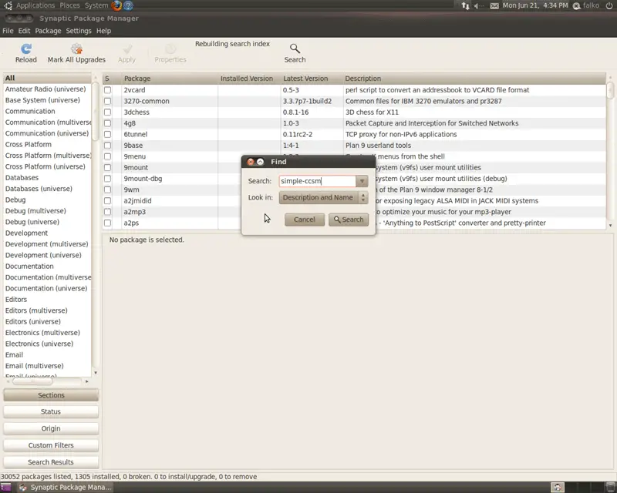Click the Custom Filters button

(x=51, y=445)
